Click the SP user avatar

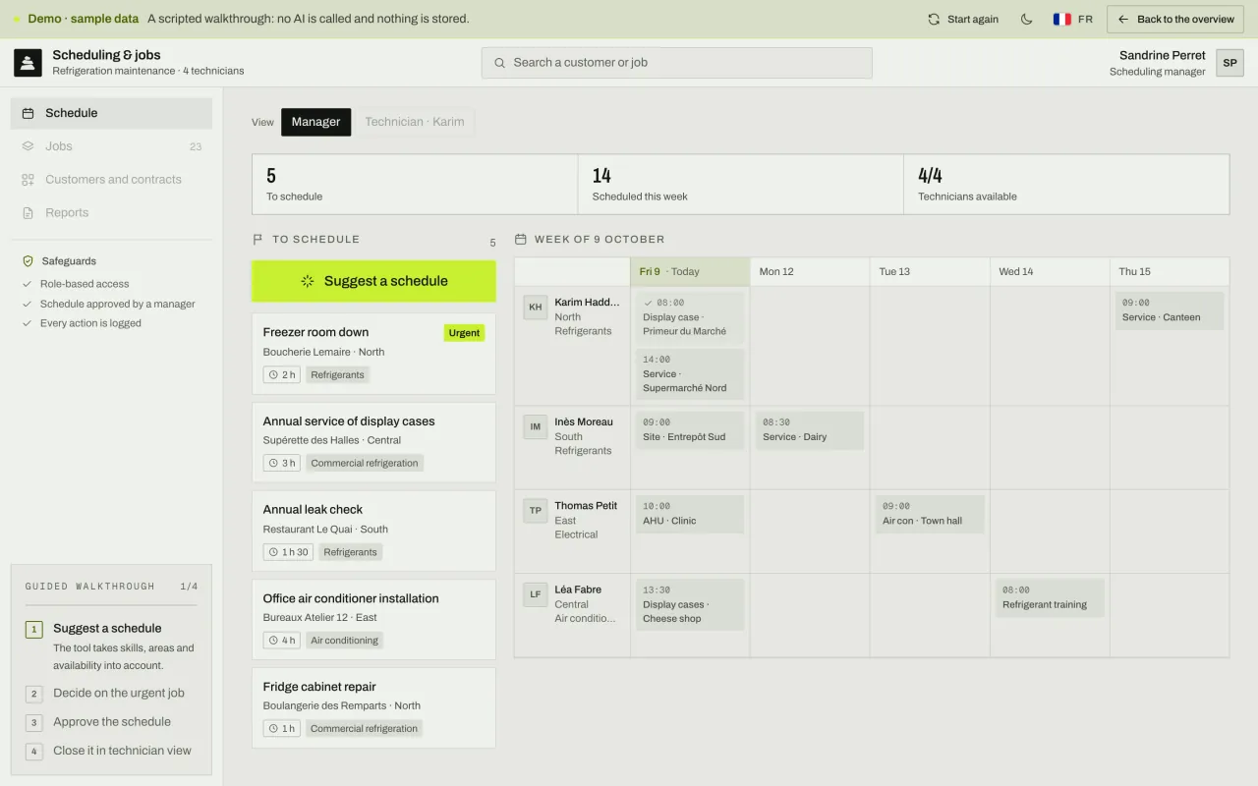[x=1229, y=63]
